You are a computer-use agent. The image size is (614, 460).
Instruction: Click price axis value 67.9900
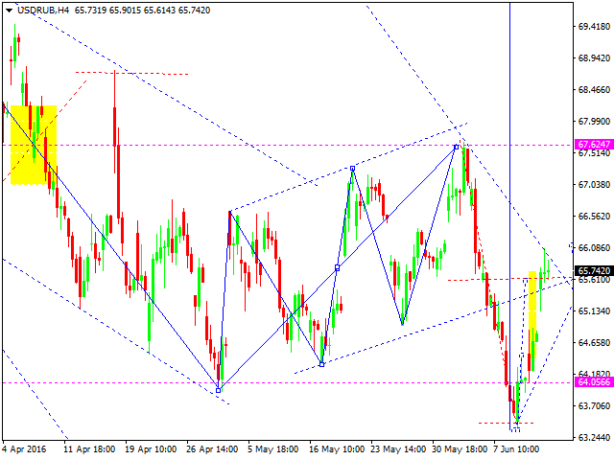[x=594, y=122]
